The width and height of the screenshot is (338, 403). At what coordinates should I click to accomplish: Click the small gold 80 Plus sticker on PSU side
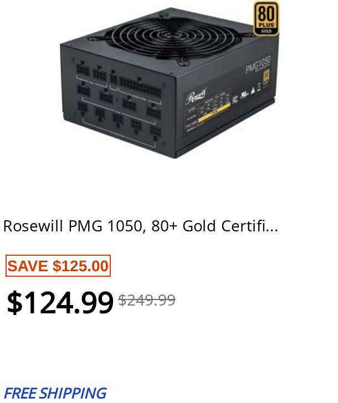click(x=267, y=77)
